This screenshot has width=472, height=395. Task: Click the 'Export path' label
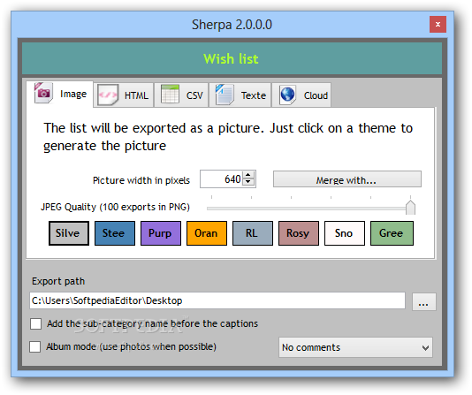click(58, 281)
